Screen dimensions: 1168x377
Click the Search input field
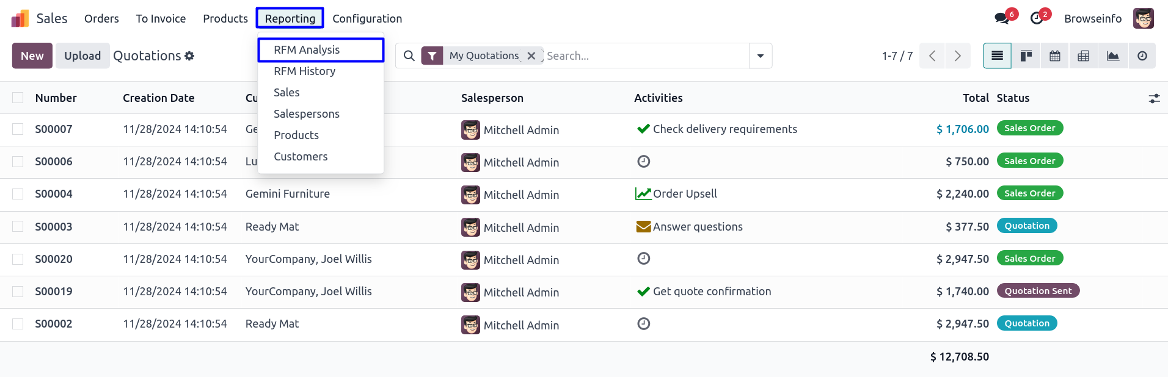tap(644, 56)
